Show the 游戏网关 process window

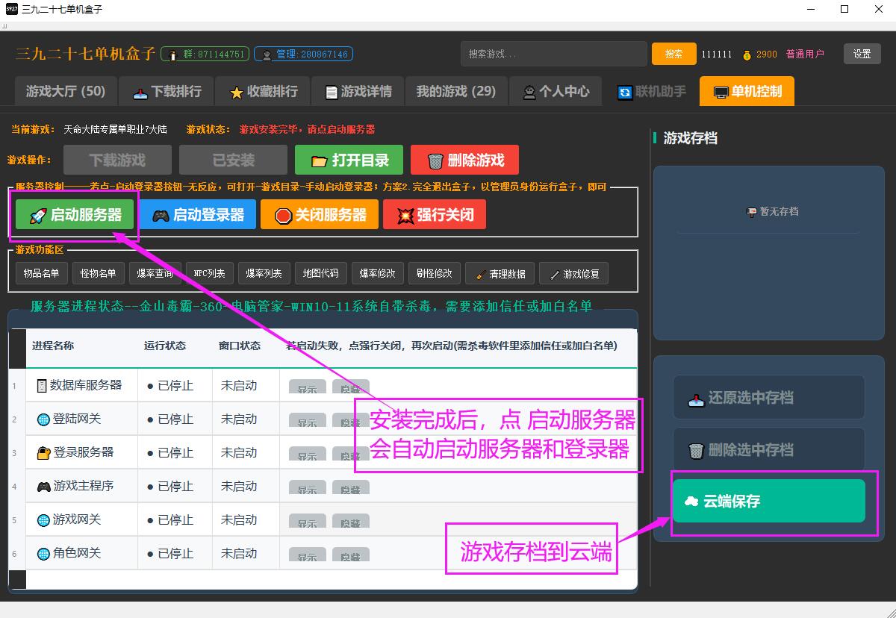307,522
